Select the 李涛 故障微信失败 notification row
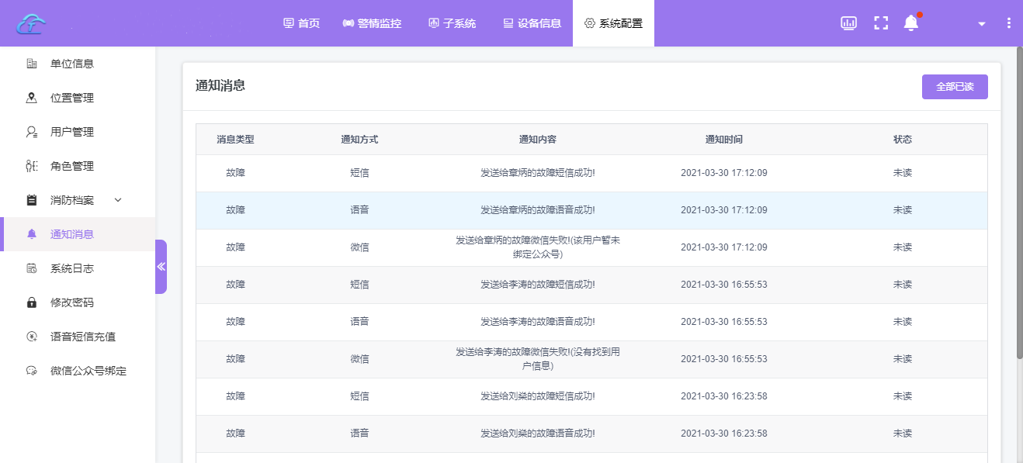 point(537,359)
